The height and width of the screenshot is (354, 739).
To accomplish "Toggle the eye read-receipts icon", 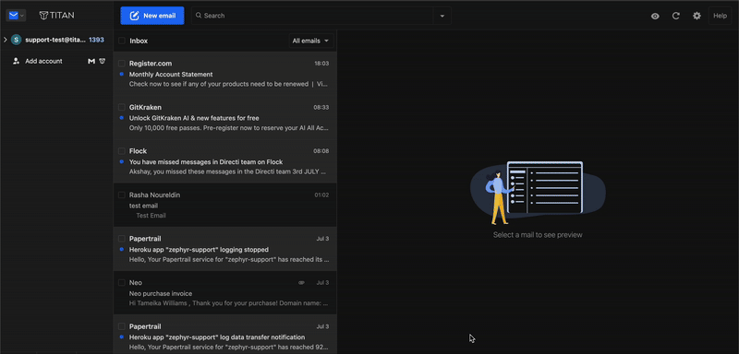I will point(655,16).
